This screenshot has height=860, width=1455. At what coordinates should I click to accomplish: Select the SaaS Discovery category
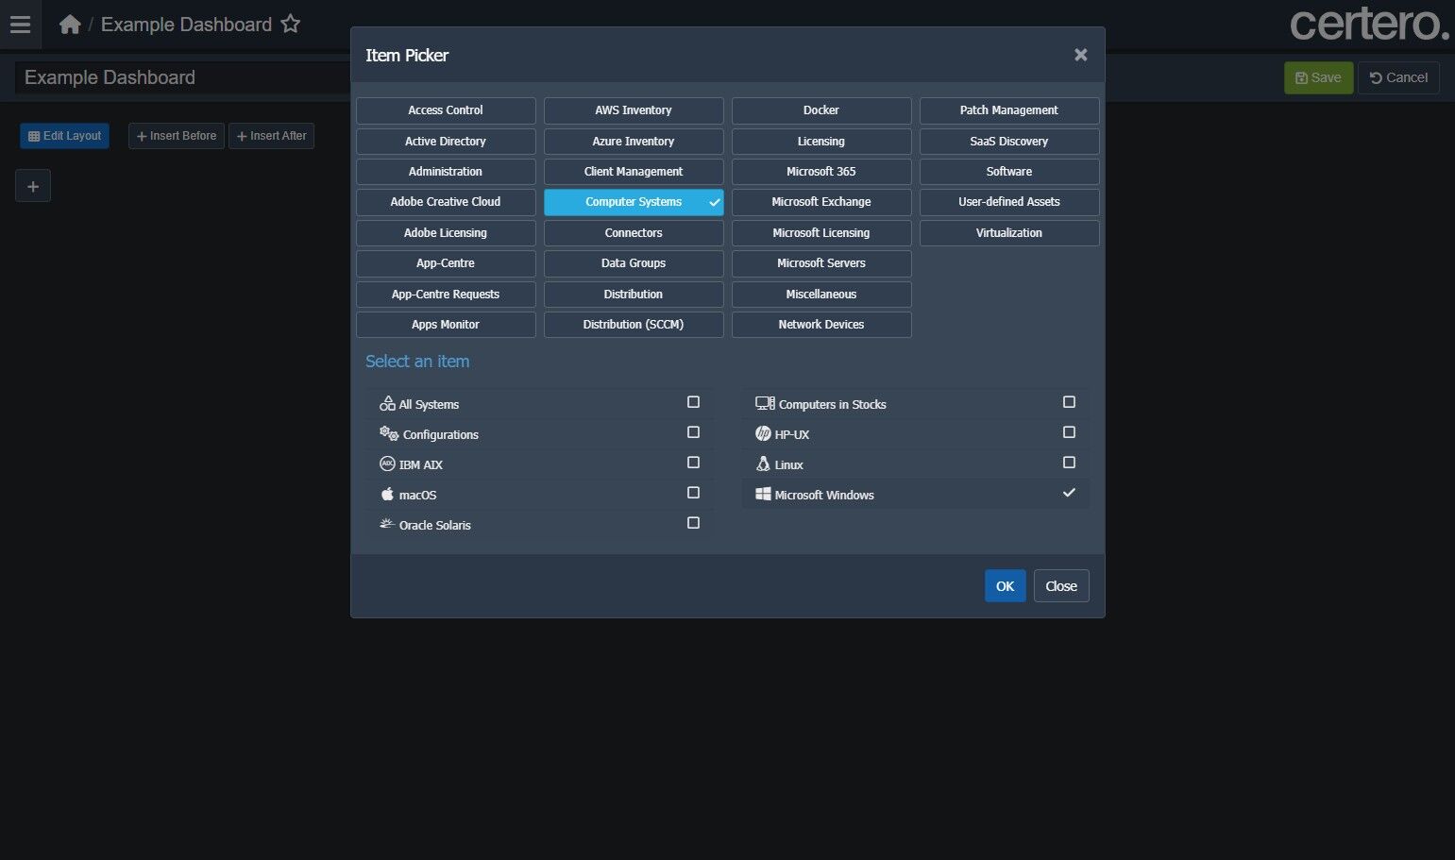pyautogui.click(x=1009, y=142)
